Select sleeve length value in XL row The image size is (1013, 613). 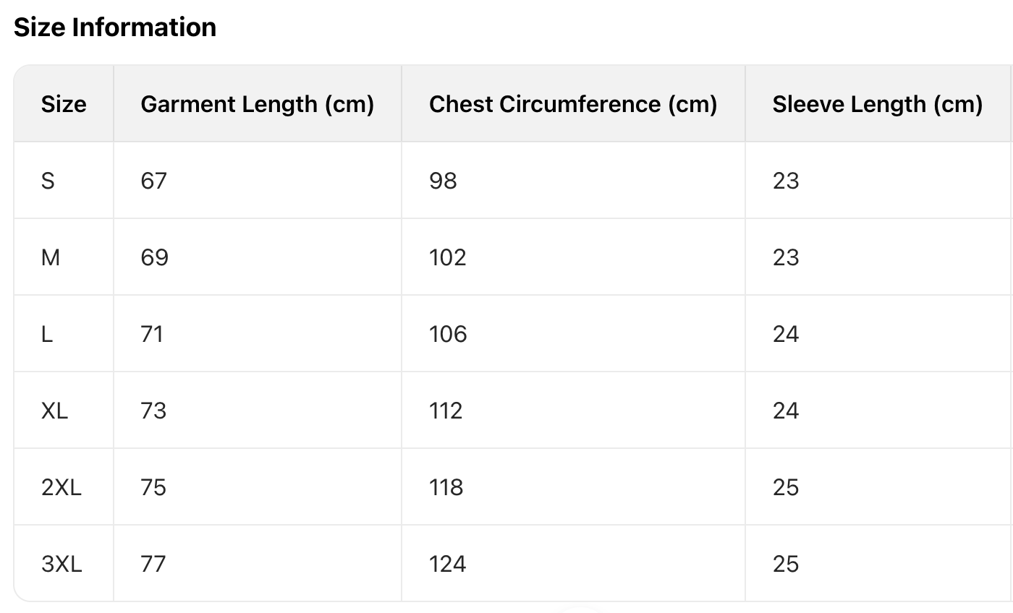click(786, 411)
